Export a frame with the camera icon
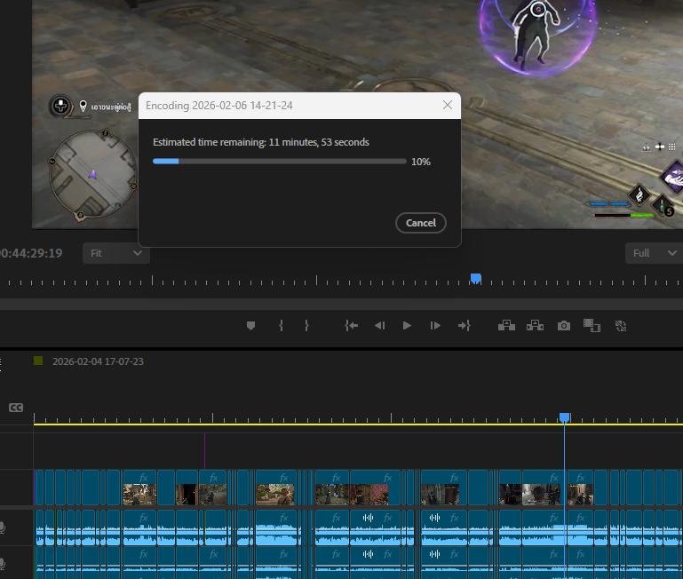Viewport: 683px width, 579px height. click(x=564, y=326)
